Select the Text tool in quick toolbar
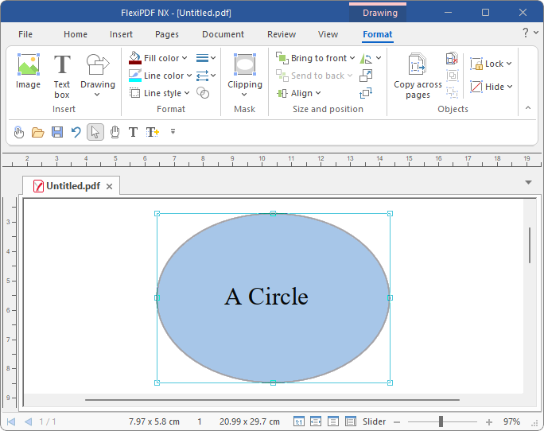544x431 pixels. coord(134,132)
